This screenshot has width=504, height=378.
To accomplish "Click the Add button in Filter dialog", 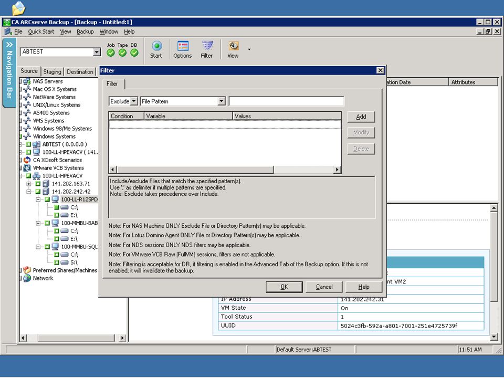I will point(361,117).
